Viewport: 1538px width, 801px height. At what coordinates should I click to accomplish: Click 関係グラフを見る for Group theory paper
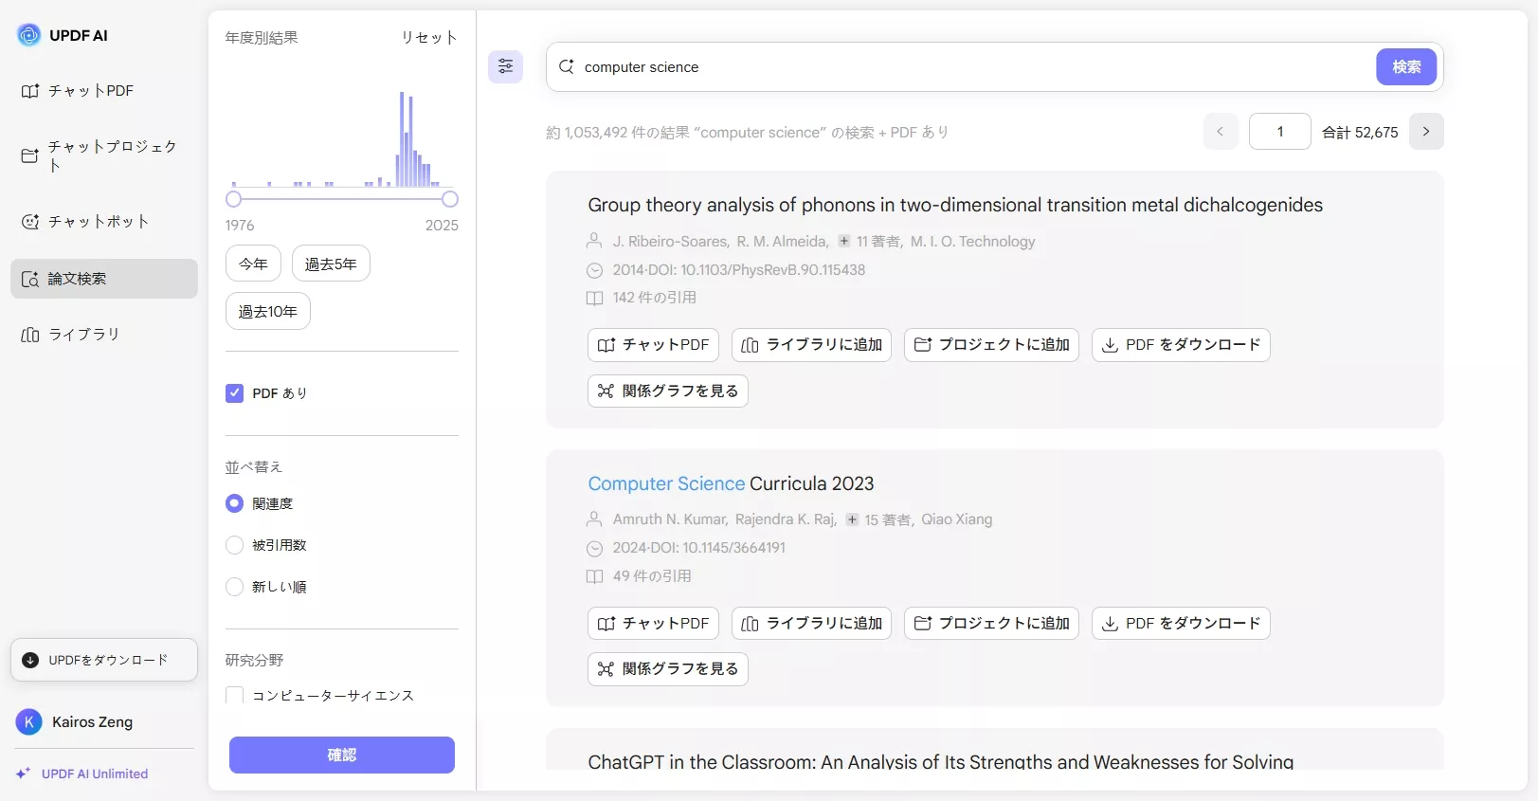coord(668,391)
